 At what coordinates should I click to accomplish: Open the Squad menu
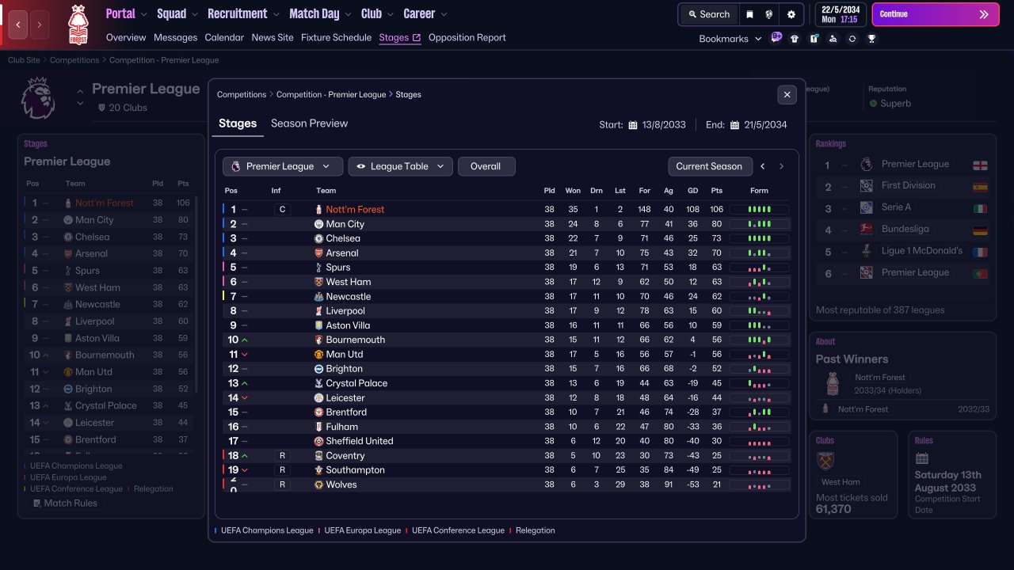(x=172, y=13)
